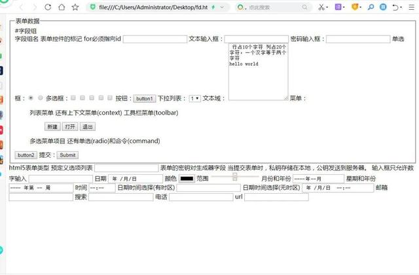Click the button2 button

coord(26,155)
